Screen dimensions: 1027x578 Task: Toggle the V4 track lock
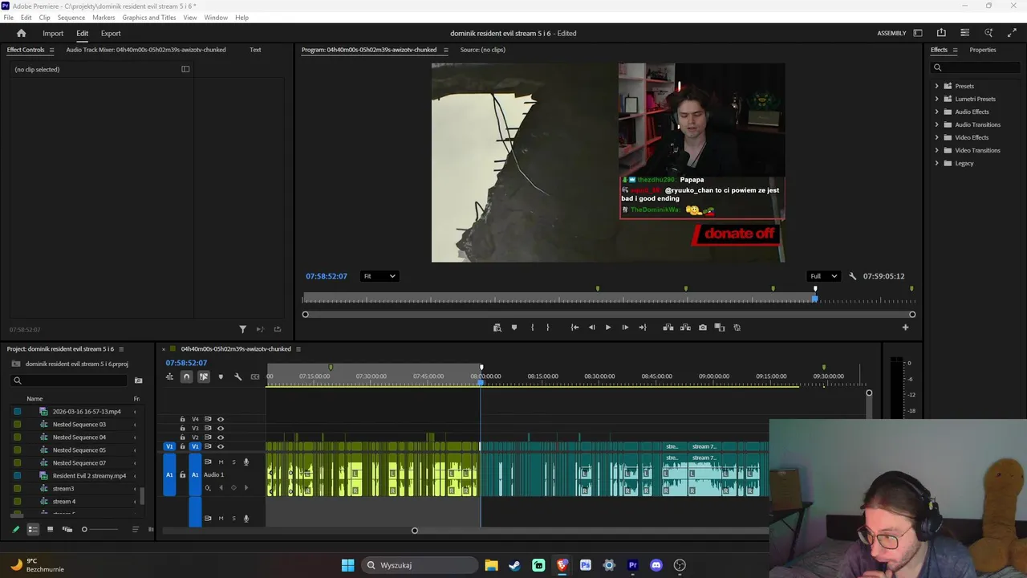(x=182, y=419)
